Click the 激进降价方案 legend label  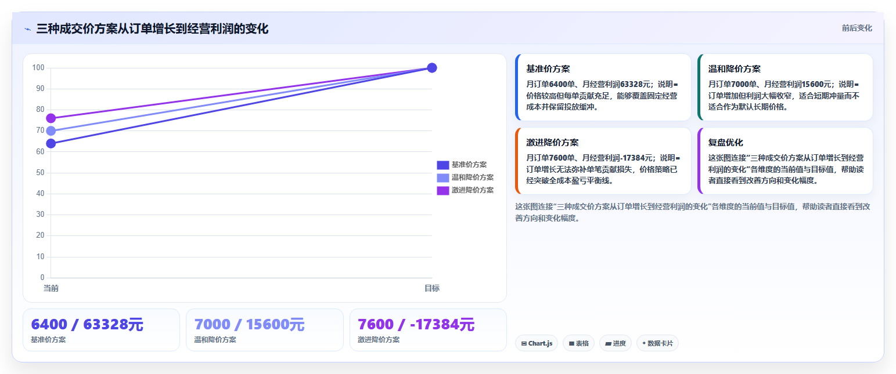click(473, 190)
